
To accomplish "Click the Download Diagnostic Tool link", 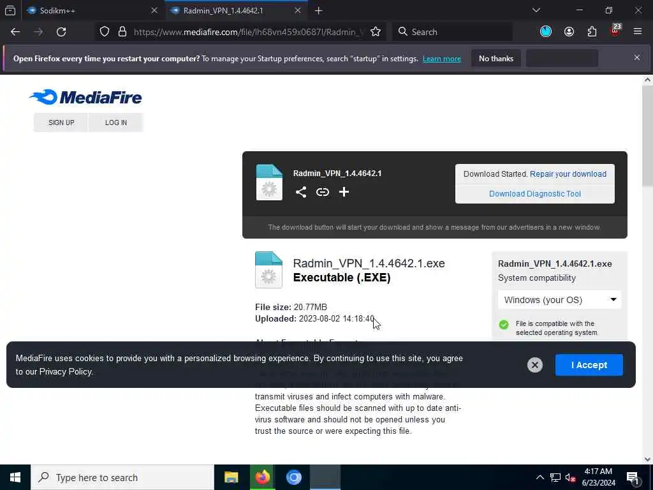I will [x=535, y=194].
